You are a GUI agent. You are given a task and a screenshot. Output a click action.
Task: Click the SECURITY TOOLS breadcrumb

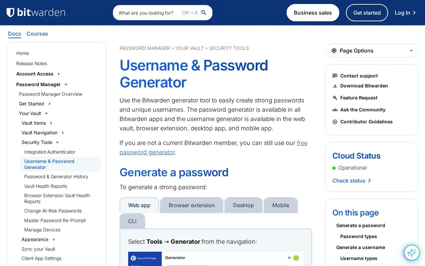229,48
